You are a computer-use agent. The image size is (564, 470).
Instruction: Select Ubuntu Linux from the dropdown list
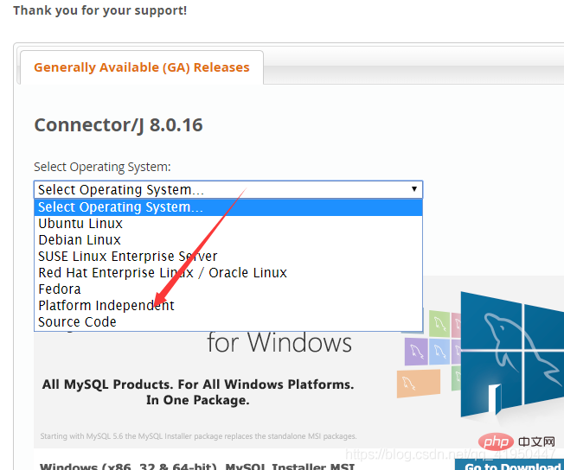point(228,224)
